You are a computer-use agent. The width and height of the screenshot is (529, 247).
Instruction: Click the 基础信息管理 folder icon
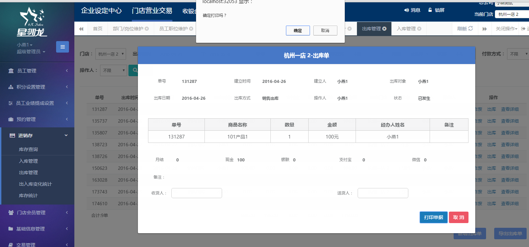[x=11, y=229]
